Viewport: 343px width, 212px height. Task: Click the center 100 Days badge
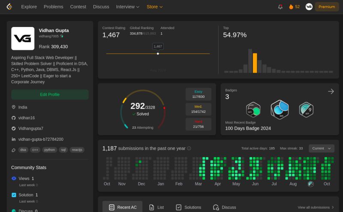pos(280,109)
